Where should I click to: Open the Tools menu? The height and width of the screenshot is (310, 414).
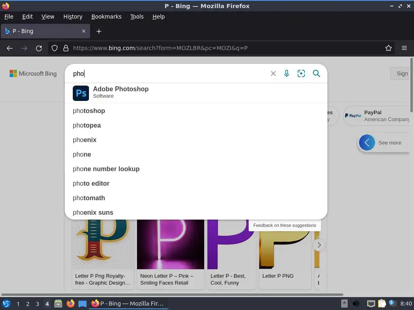(x=137, y=17)
